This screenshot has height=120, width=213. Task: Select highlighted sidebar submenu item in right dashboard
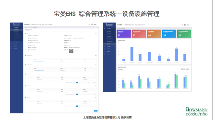point(109,44)
